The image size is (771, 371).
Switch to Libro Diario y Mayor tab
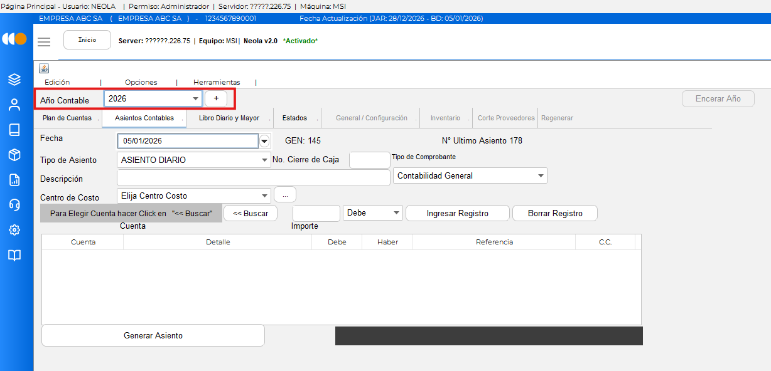tap(229, 118)
